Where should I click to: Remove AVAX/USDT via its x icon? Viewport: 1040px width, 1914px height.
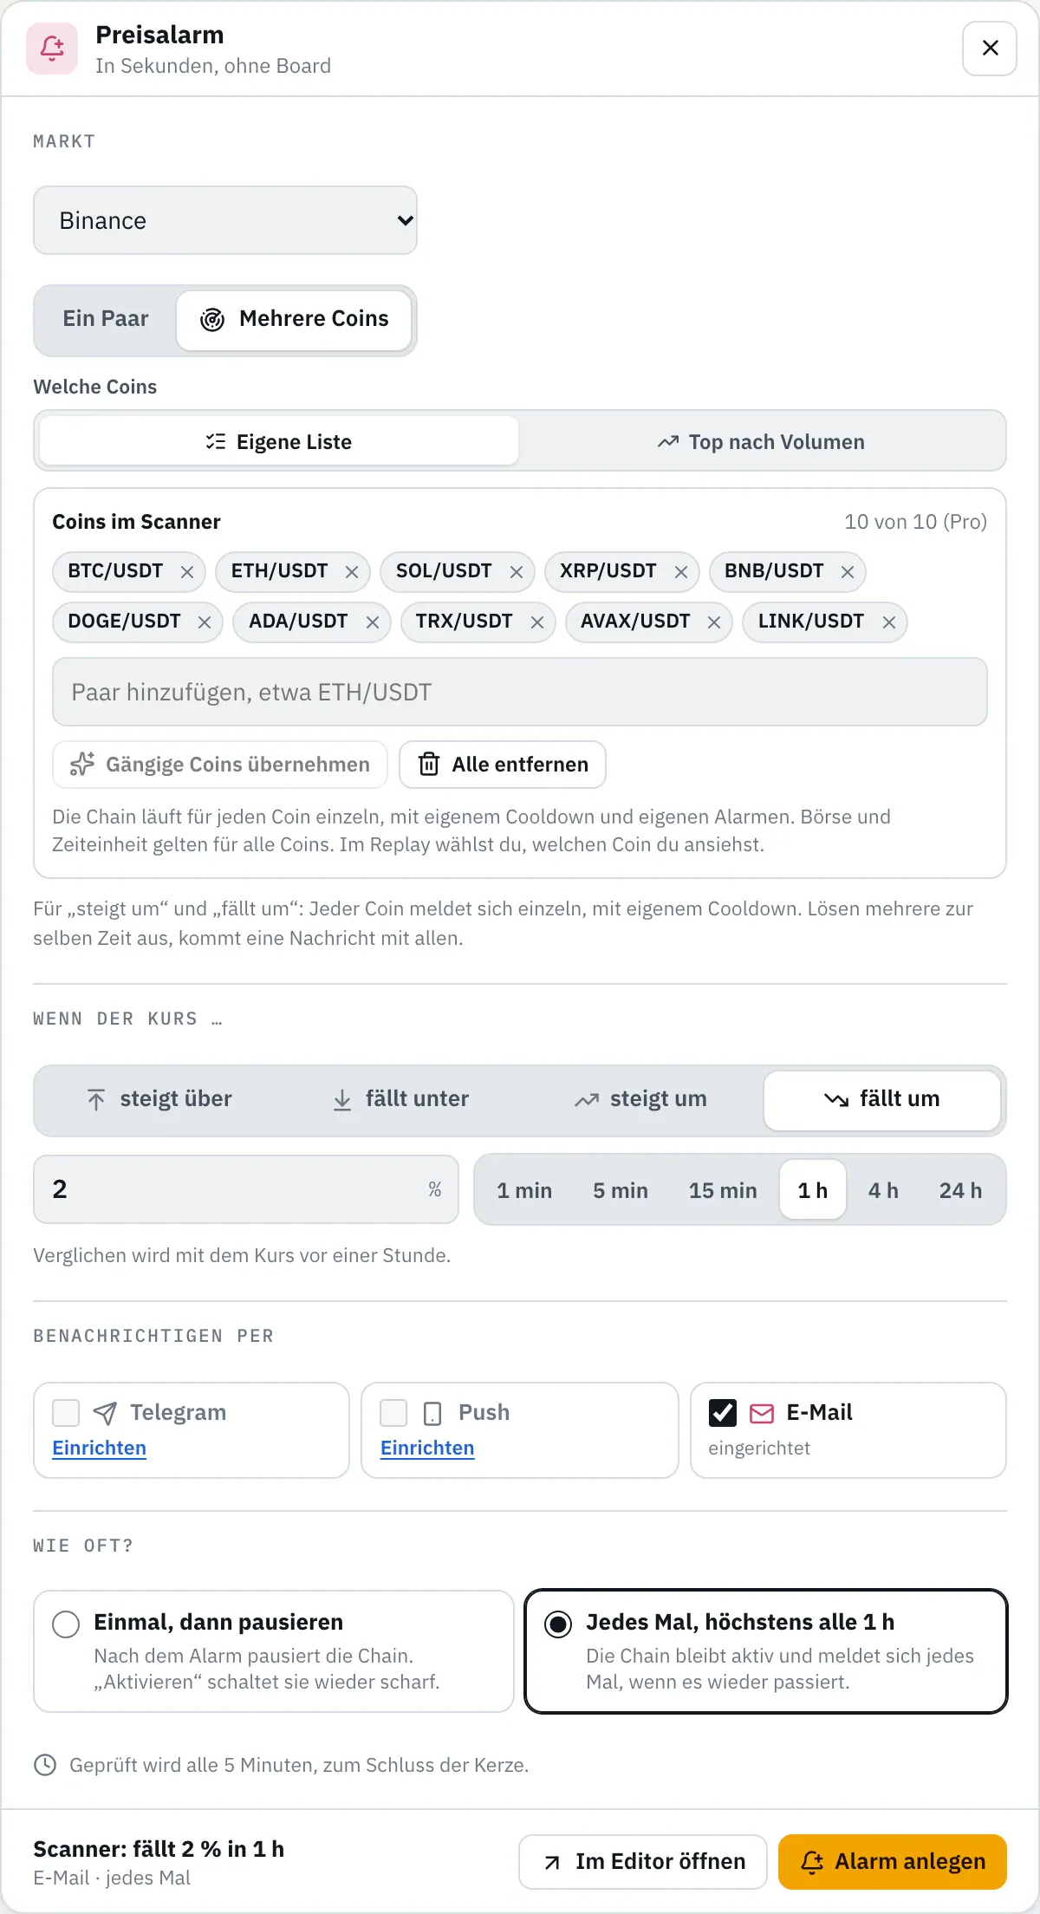click(713, 622)
